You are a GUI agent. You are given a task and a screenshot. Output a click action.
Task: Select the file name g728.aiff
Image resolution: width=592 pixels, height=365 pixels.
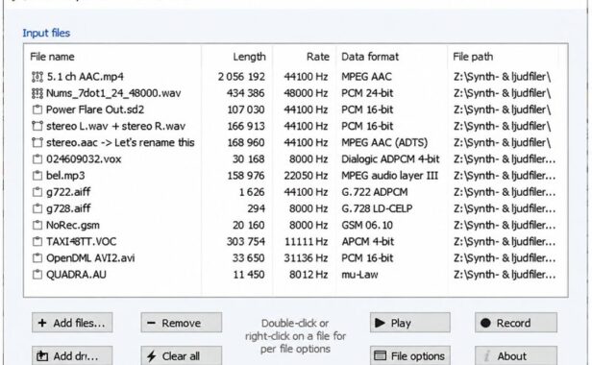click(68, 208)
